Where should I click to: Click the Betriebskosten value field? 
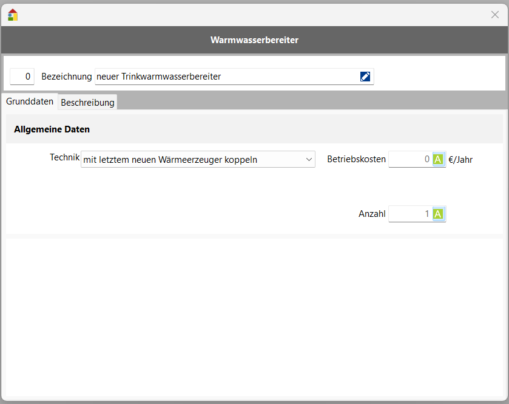(x=410, y=160)
